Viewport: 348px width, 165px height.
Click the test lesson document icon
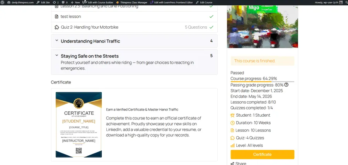pos(56,17)
